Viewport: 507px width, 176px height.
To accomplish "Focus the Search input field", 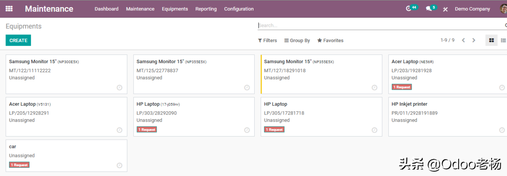I will [380, 25].
